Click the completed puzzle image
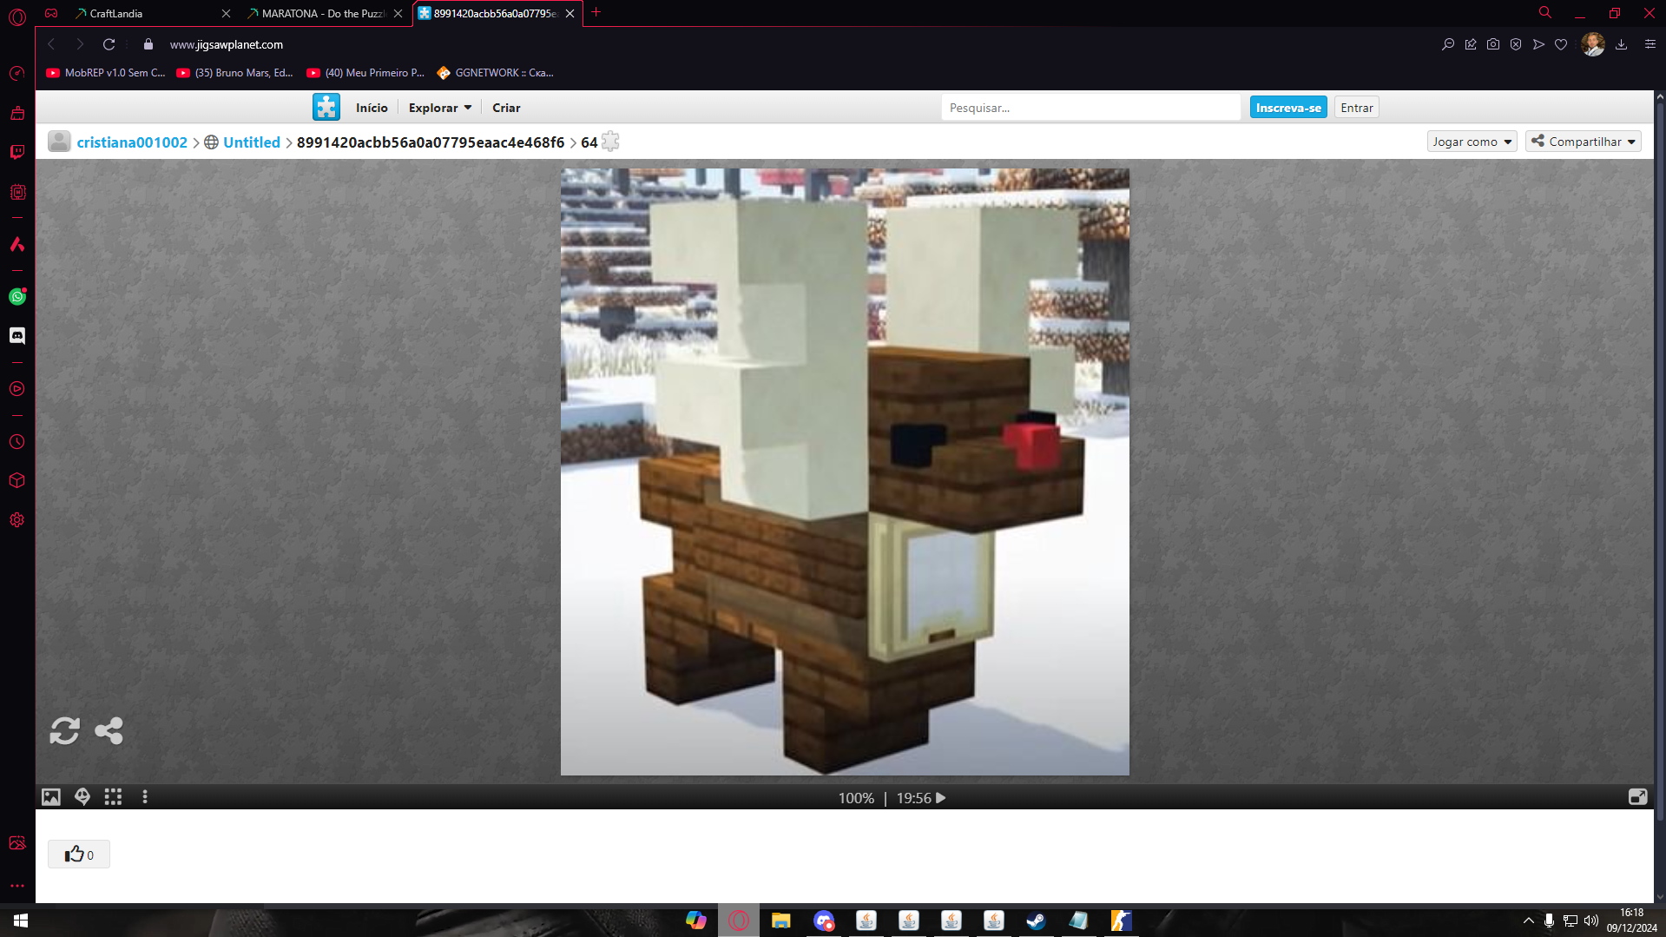The image size is (1666, 937). click(845, 472)
